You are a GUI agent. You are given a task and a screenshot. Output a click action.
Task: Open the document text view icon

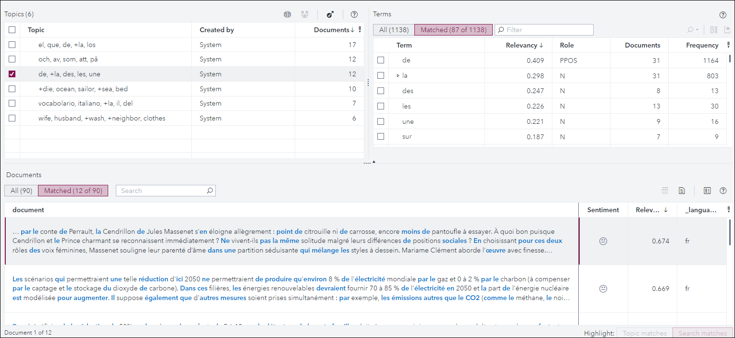click(x=682, y=191)
